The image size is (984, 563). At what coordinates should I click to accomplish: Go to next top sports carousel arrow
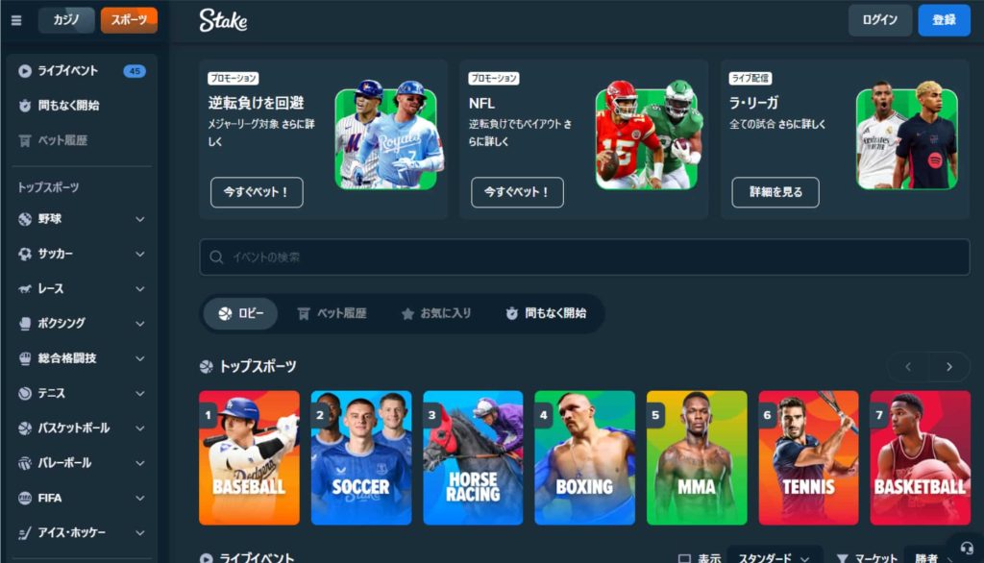pos(948,367)
